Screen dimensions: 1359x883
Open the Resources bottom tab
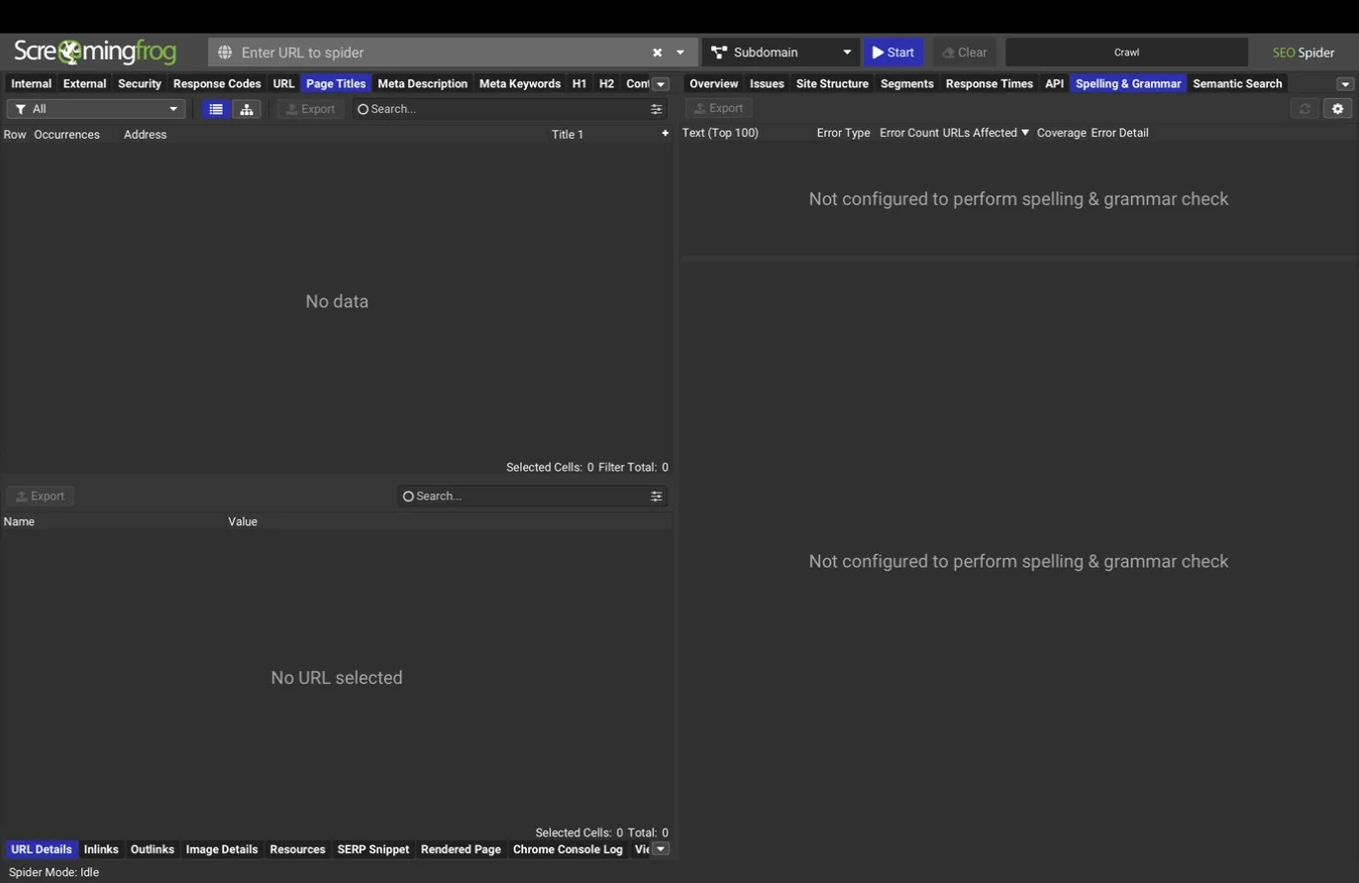pos(297,849)
